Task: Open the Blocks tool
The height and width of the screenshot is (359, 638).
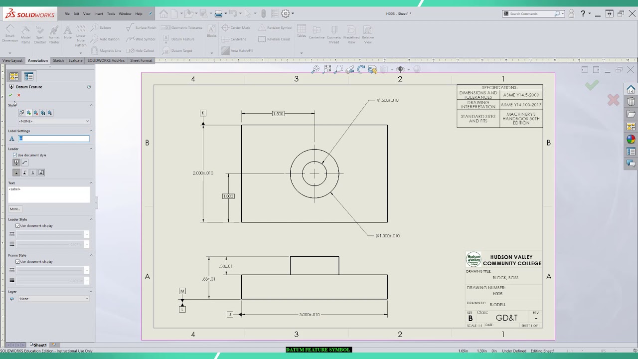Action: click(x=212, y=31)
